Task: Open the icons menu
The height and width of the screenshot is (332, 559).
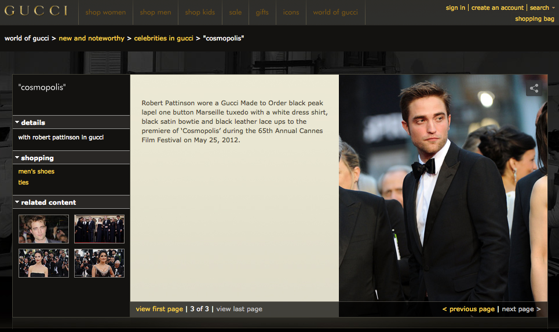Action: 291,13
